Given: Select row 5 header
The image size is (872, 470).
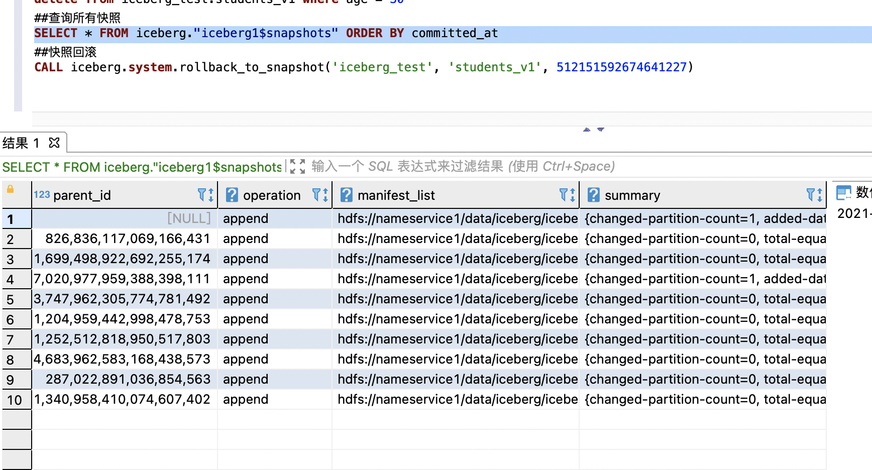Looking at the screenshot, I should coord(17,299).
